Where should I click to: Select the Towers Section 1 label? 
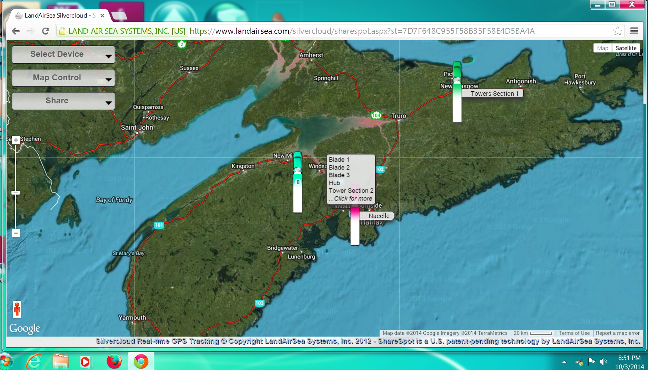click(x=492, y=94)
